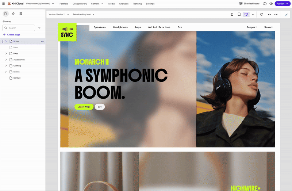This screenshot has height=191, width=292.
Task: Open Amps in the site navigation
Action: click(x=138, y=27)
